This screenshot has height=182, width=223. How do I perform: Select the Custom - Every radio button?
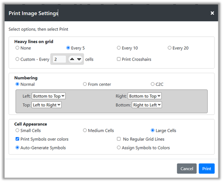pos(17,59)
